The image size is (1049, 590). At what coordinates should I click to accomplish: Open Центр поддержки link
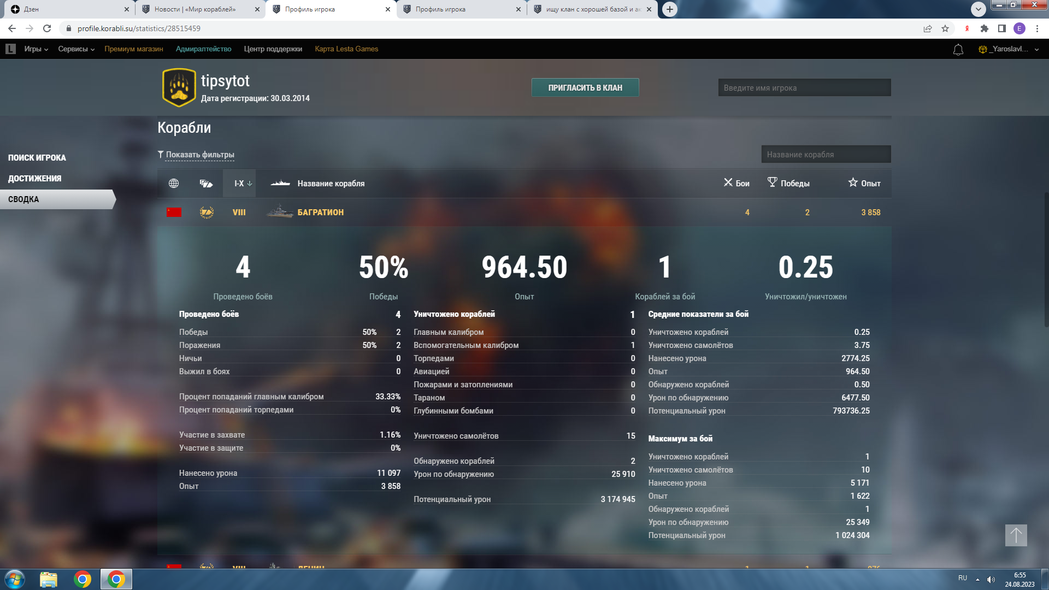[x=273, y=49]
